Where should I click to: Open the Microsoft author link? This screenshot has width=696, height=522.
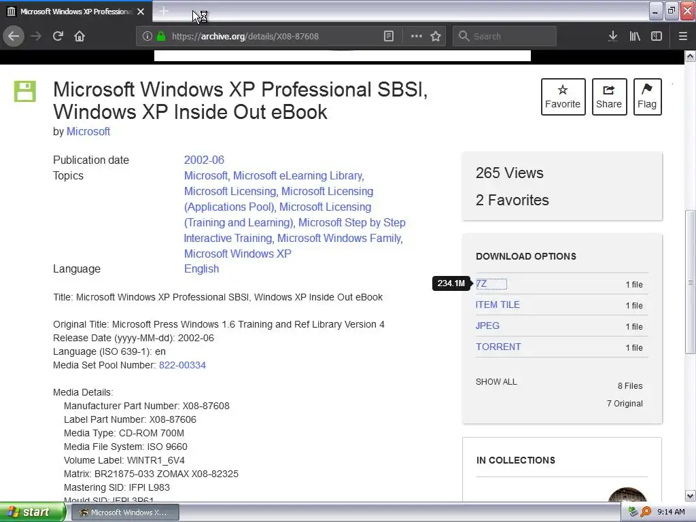click(x=88, y=131)
